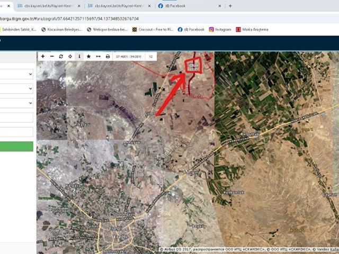Click the Akhüyük label on the map
Screen dimensions: 339x254
tap(132, 142)
